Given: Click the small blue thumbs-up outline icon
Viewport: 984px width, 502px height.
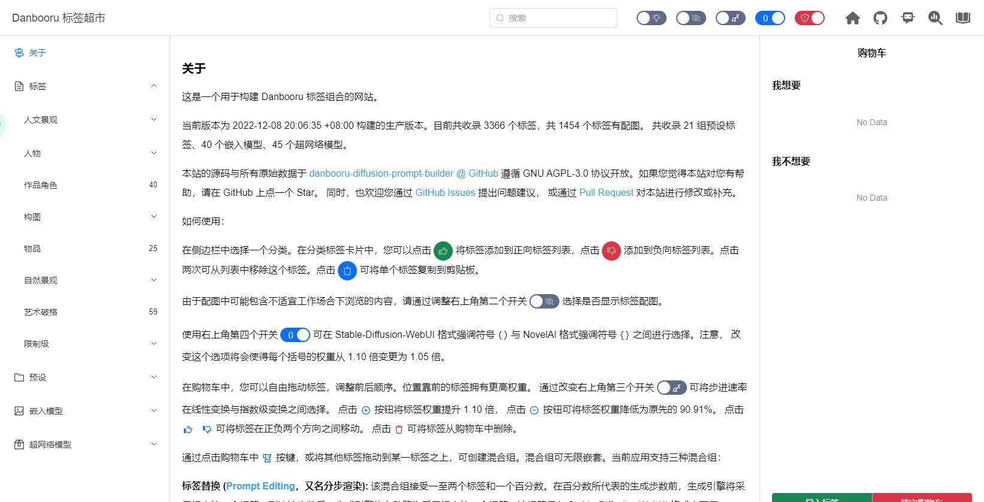Looking at the screenshot, I should click(188, 430).
